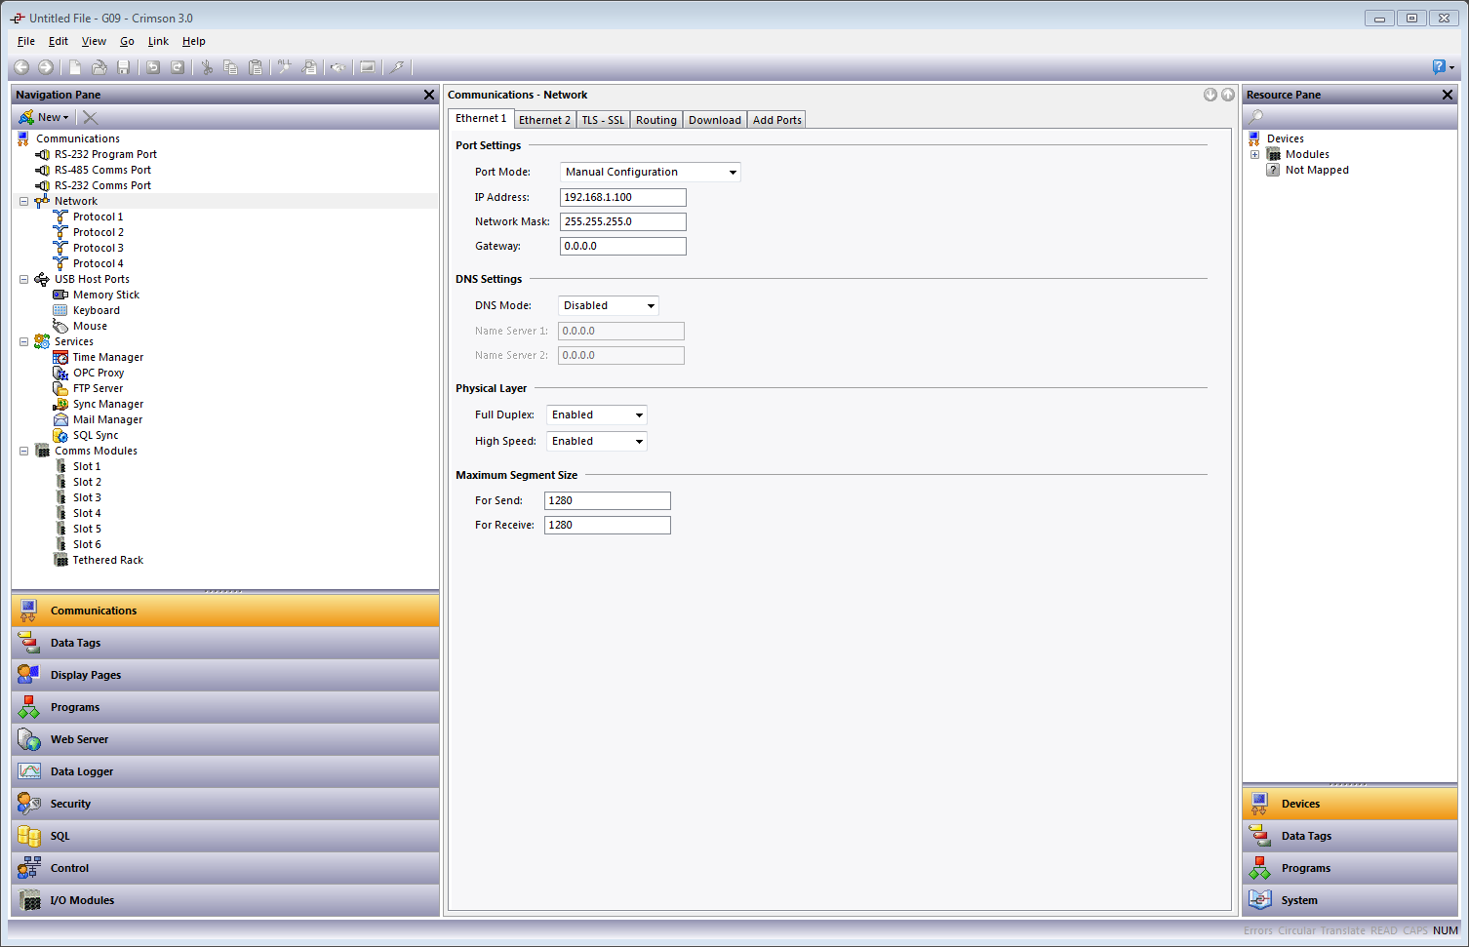
Task: Open the Link menu
Action: (x=158, y=41)
